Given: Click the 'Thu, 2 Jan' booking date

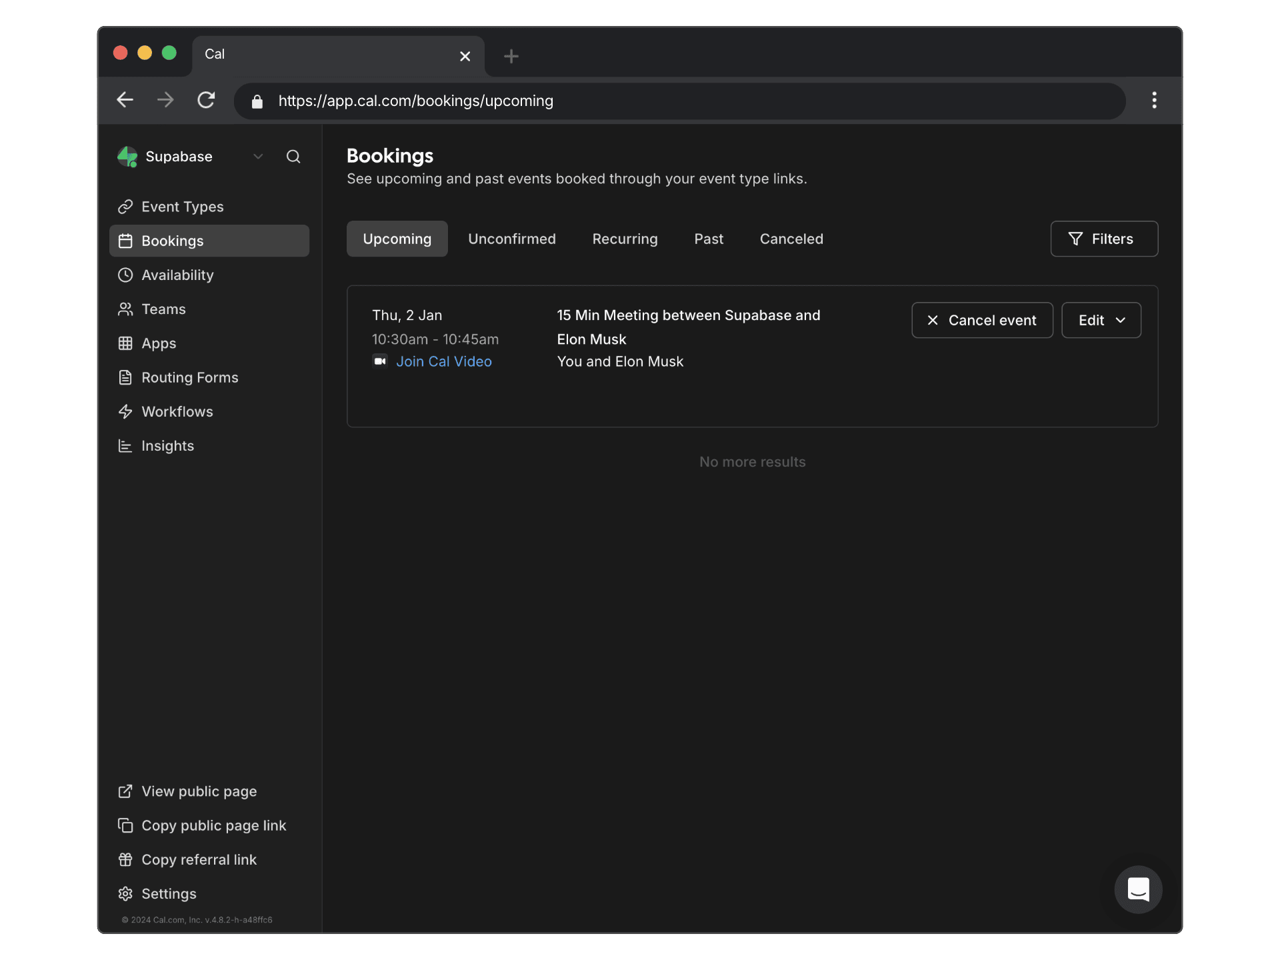Looking at the screenshot, I should [x=407, y=315].
